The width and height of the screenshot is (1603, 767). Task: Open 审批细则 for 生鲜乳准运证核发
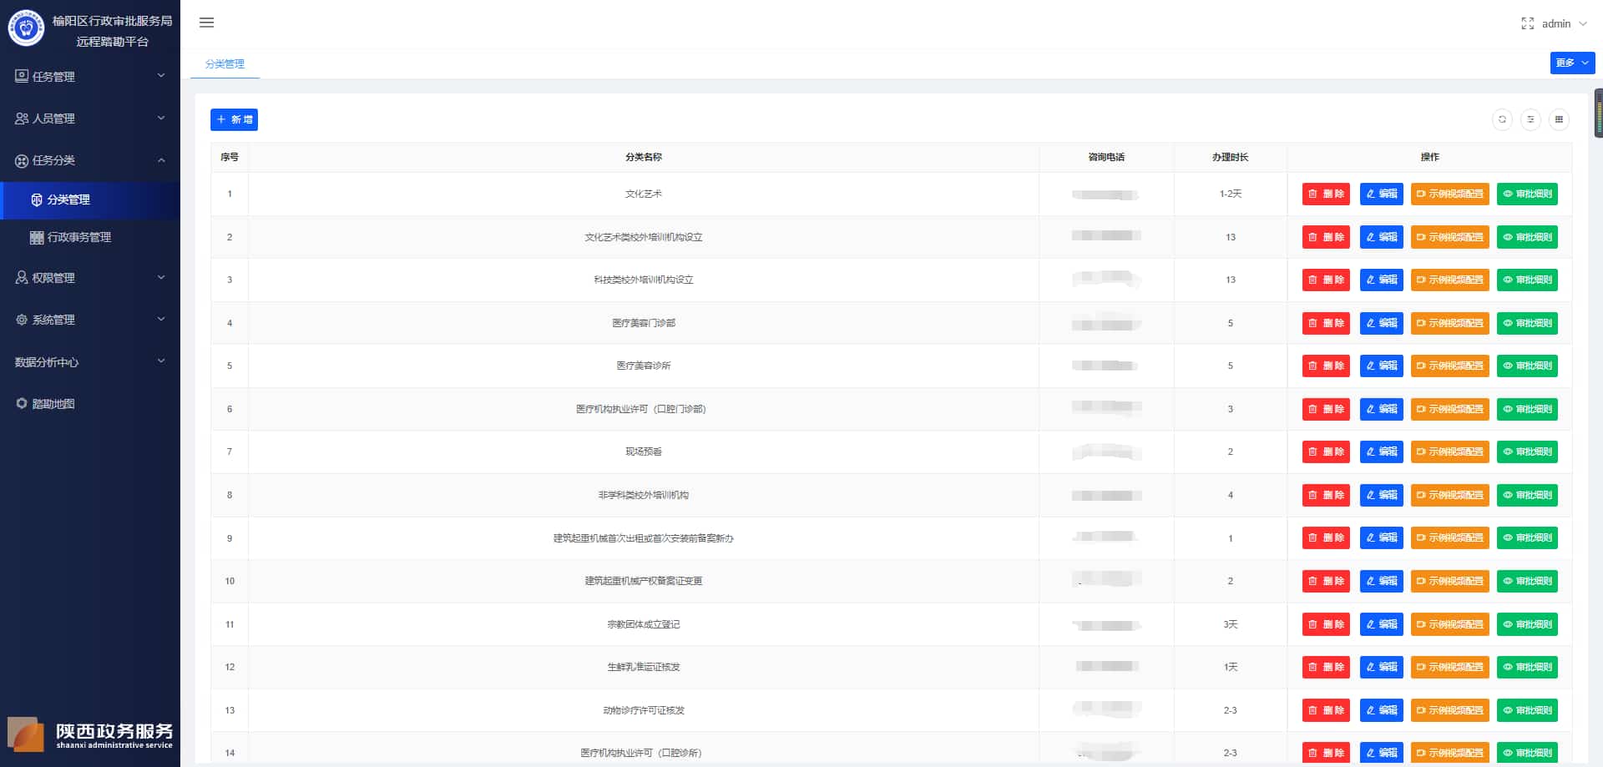[1527, 667]
